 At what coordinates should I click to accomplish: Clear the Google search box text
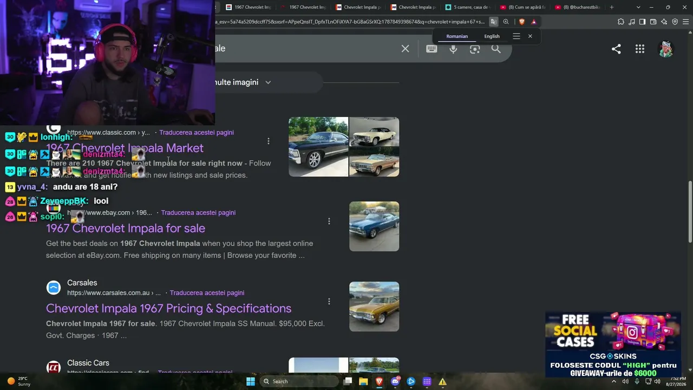[x=405, y=49]
